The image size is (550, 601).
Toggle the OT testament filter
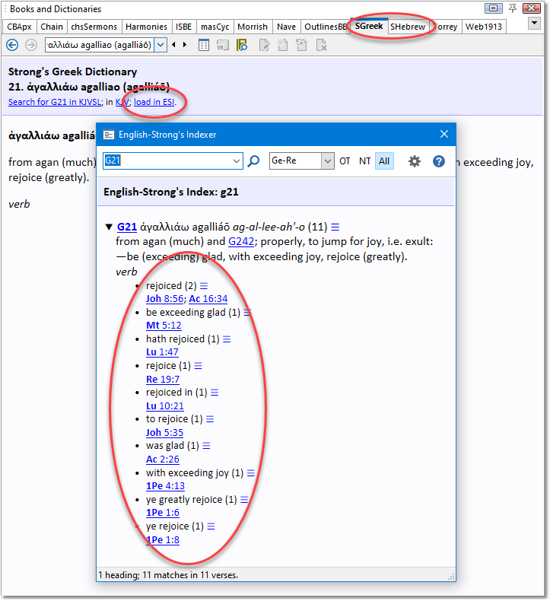(x=345, y=161)
